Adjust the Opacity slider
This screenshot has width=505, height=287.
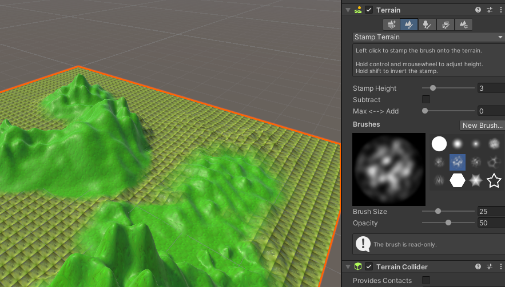tap(448, 223)
